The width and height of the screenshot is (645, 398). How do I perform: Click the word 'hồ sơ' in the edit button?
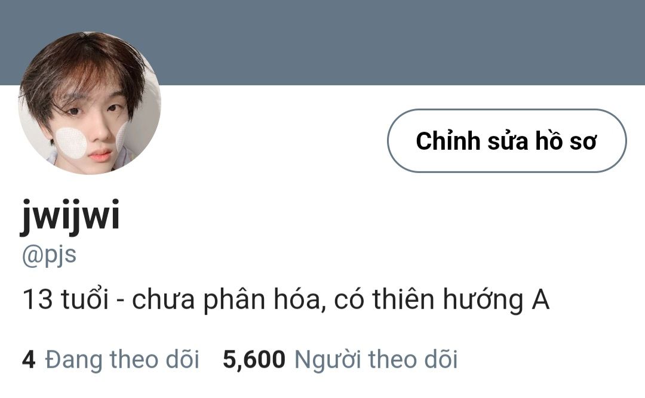566,141
